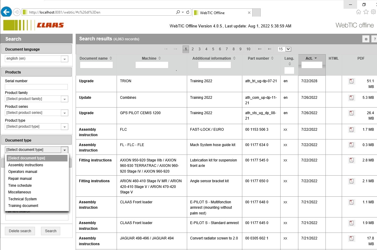Choose Repair manual from list
This screenshot has height=250, width=377.
37,179
